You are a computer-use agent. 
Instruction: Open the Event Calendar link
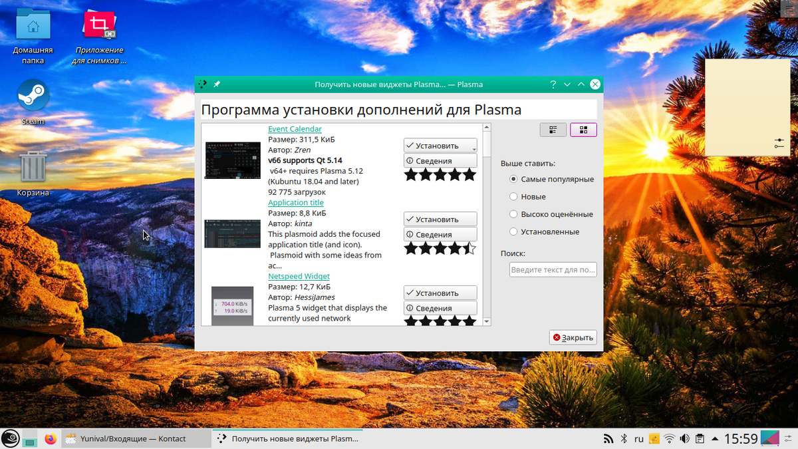click(x=295, y=128)
